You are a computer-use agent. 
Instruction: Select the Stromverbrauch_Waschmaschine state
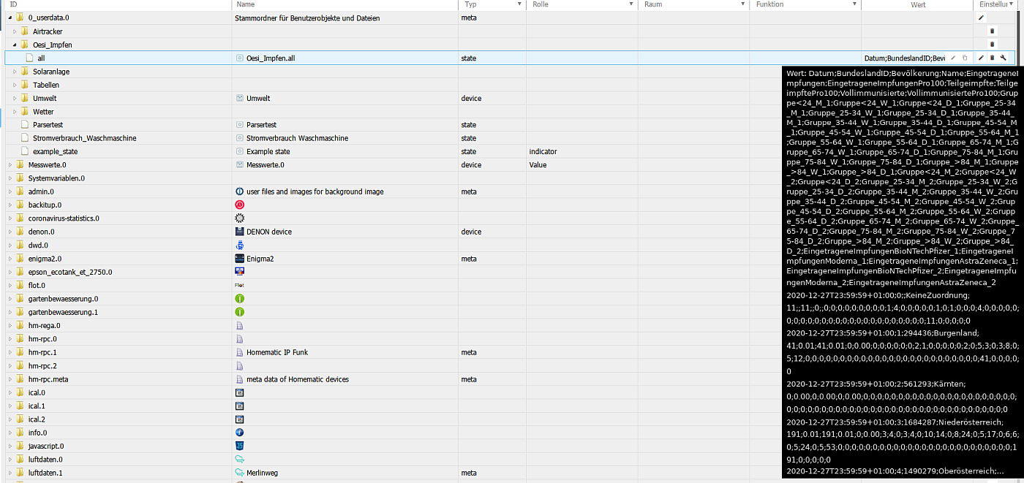[x=84, y=138]
